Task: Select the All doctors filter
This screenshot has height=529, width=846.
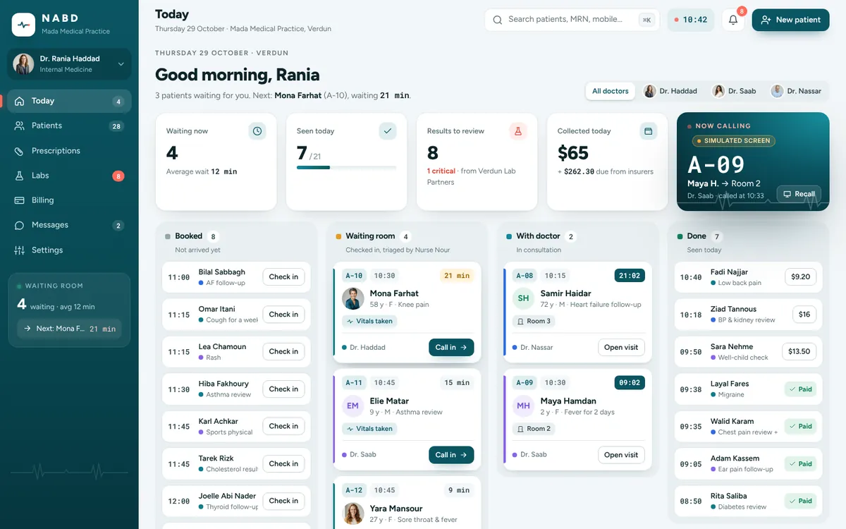Action: point(611,91)
